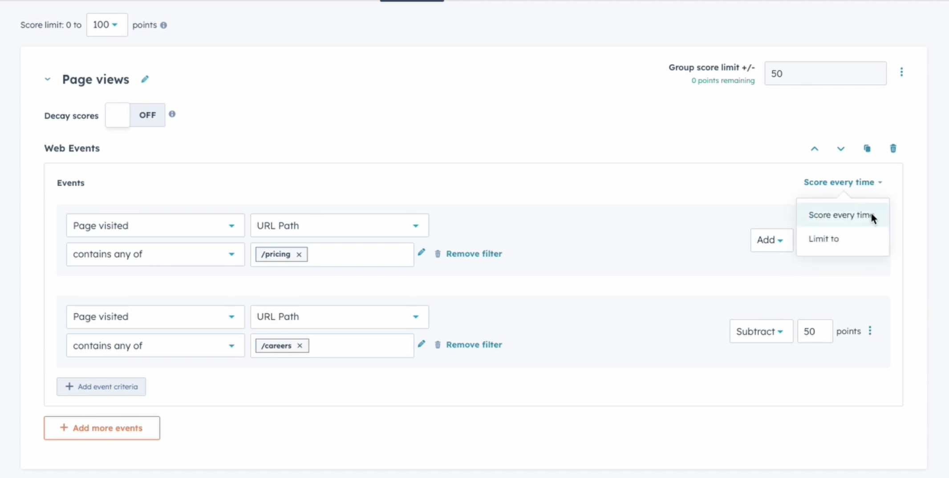Choose 'Score every time' menu option
Screen dimensions: 949x478
[x=839, y=215]
